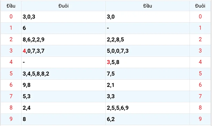
Task: Click the last Đuôi column header
Action: 200,6
